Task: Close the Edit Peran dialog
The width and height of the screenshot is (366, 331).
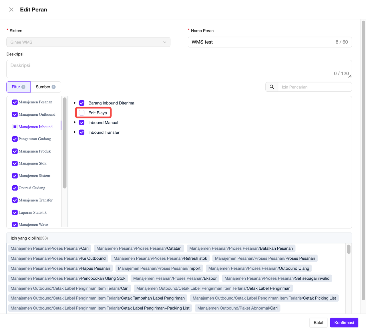Action: [11, 10]
